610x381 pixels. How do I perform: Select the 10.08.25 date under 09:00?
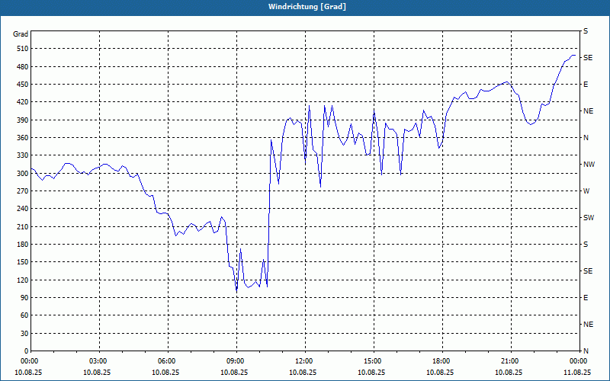[x=234, y=373]
